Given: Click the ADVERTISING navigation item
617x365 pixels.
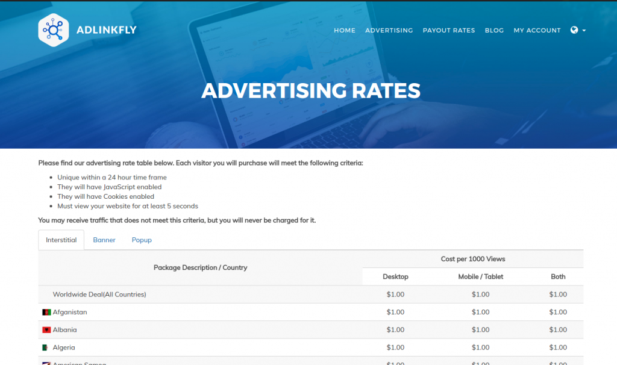Looking at the screenshot, I should [x=389, y=30].
